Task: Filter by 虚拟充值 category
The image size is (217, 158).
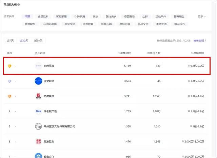Action: 125,24
